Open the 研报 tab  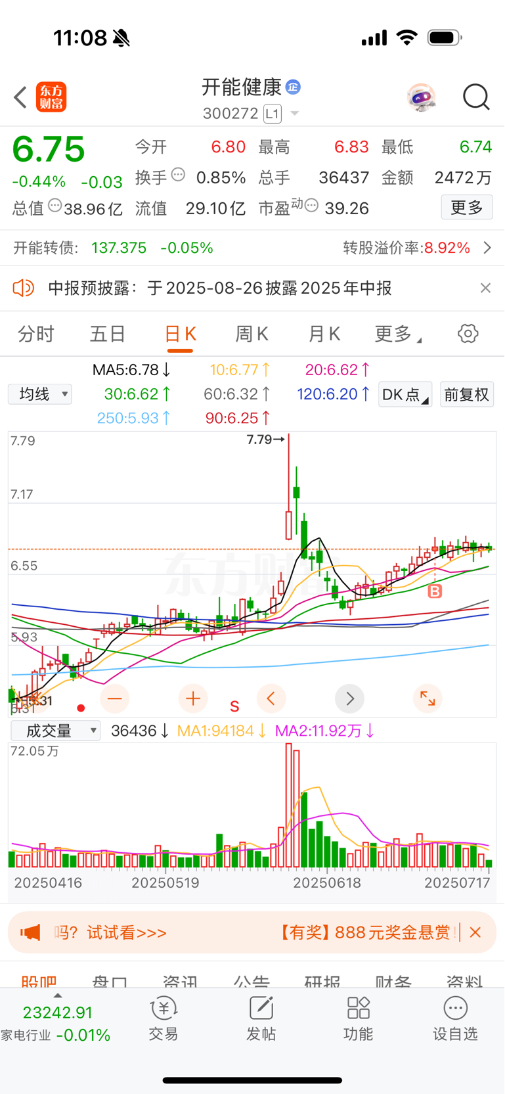322,980
